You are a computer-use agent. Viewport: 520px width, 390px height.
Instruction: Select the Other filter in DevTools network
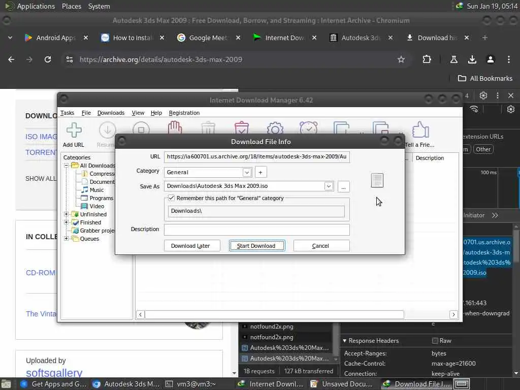pyautogui.click(x=483, y=149)
